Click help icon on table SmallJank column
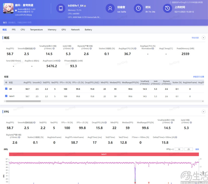This screenshot has width=208, height=184. click(x=148, y=84)
